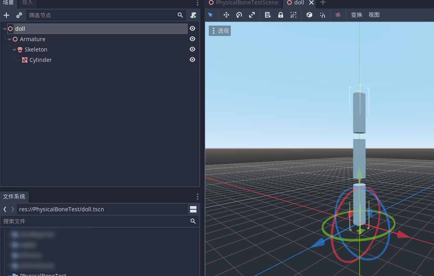Screen dimensions: 434x276
Task: Click the blue Z-axis gizmo arrow
Action: 318,242
